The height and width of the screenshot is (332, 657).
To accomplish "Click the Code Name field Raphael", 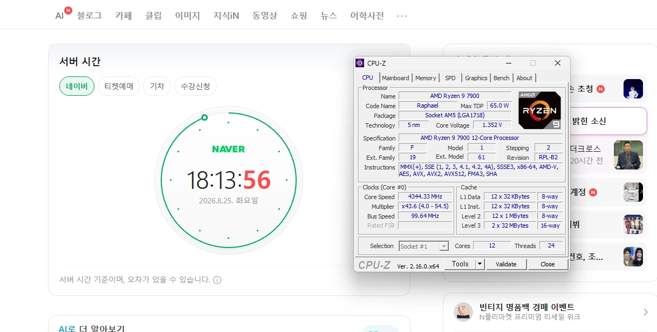I will (428, 105).
